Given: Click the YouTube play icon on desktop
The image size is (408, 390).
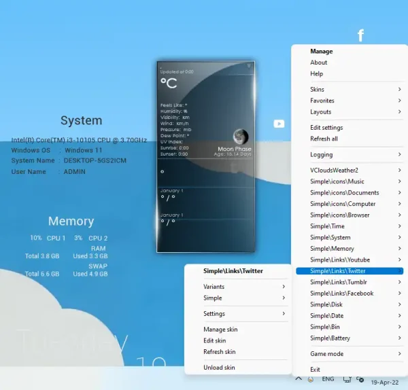Looking at the screenshot, I should tap(279, 124).
